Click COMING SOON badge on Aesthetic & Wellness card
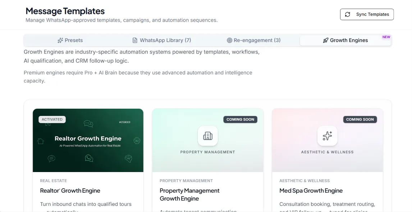 [360, 119]
